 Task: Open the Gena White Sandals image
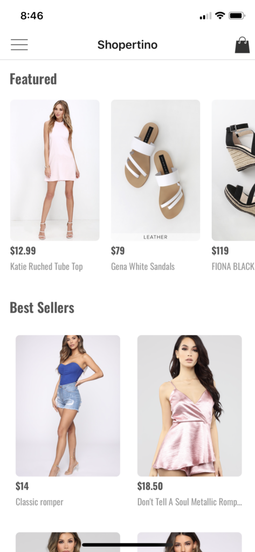(x=155, y=170)
